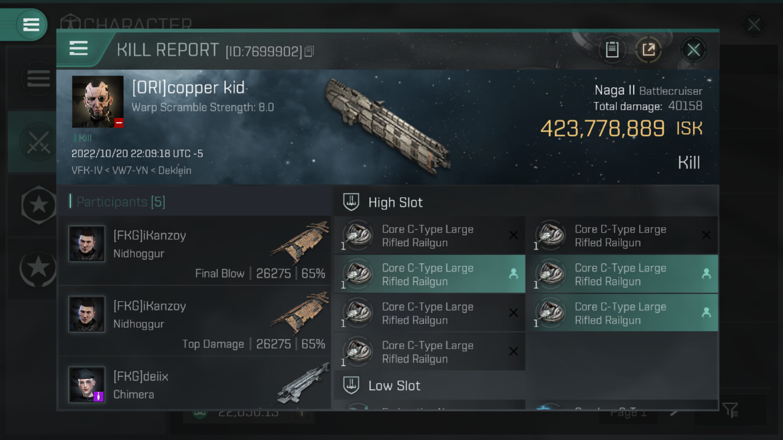Select the dropped railgun in left column
This screenshot has height=440, width=783.
pyautogui.click(x=429, y=274)
